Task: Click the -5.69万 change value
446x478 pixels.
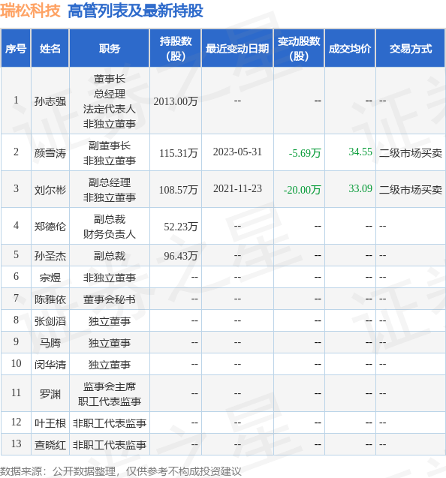Action: (x=305, y=153)
